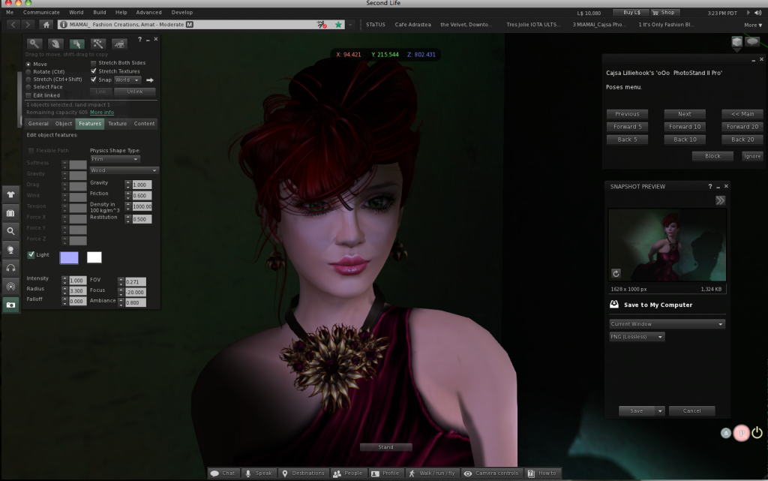Image resolution: width=768 pixels, height=481 pixels.
Task: Select the Create (magic wand) build tool
Action: click(97, 44)
